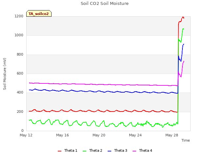Toggle the Theta 3 legend entry
The height and width of the screenshot is (157, 210).
click(x=117, y=150)
